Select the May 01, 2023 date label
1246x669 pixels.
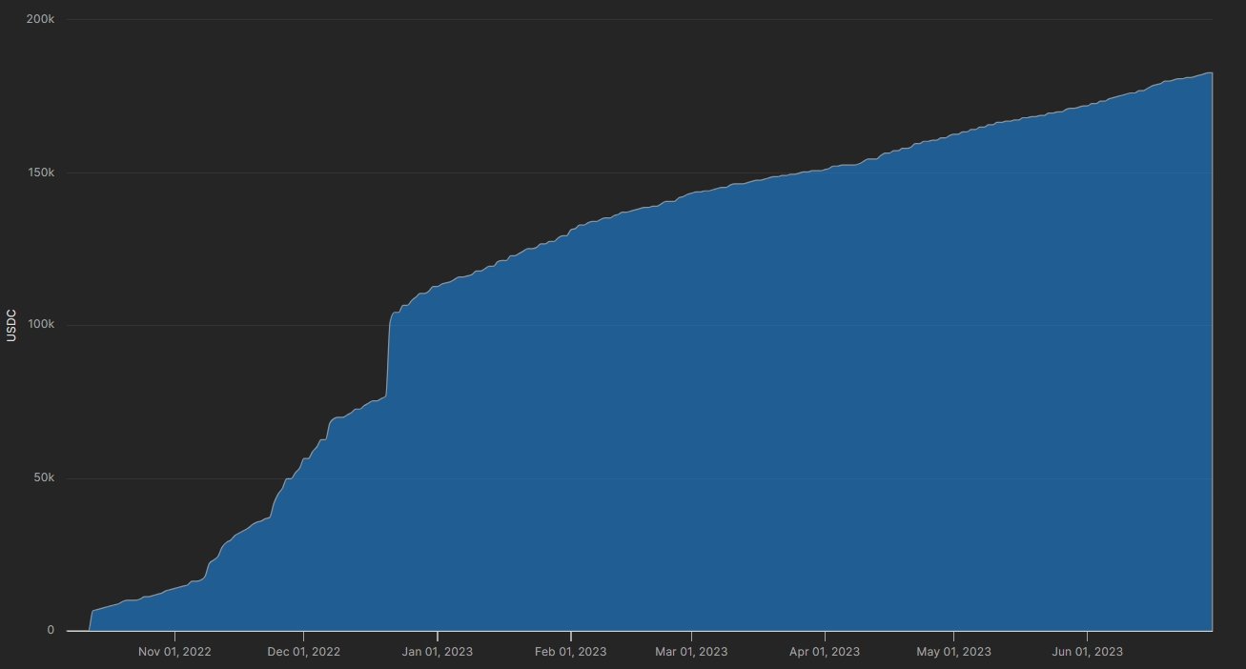click(x=953, y=652)
